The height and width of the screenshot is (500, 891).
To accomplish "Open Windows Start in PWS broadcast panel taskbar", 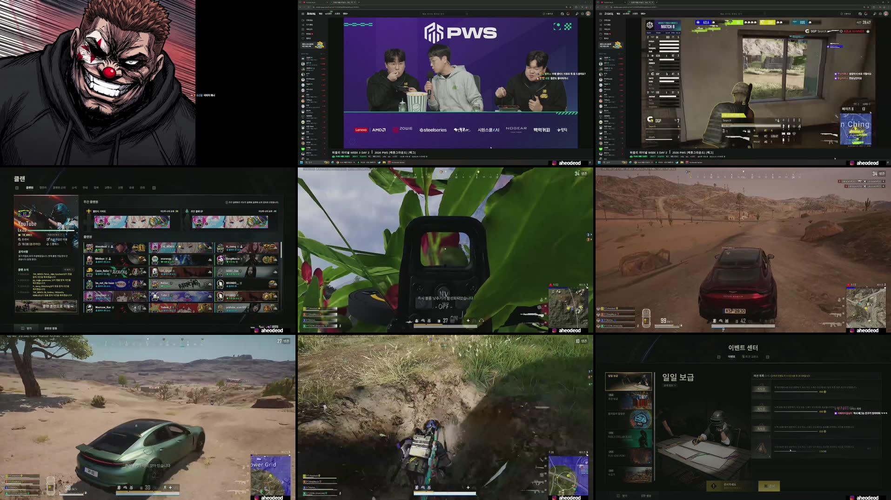I will point(301,162).
